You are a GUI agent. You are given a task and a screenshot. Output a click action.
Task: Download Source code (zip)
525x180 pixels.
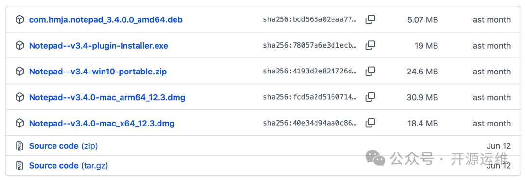63,146
